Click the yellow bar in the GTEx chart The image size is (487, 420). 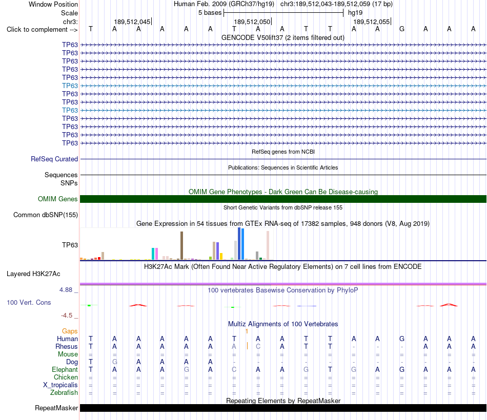(221, 256)
